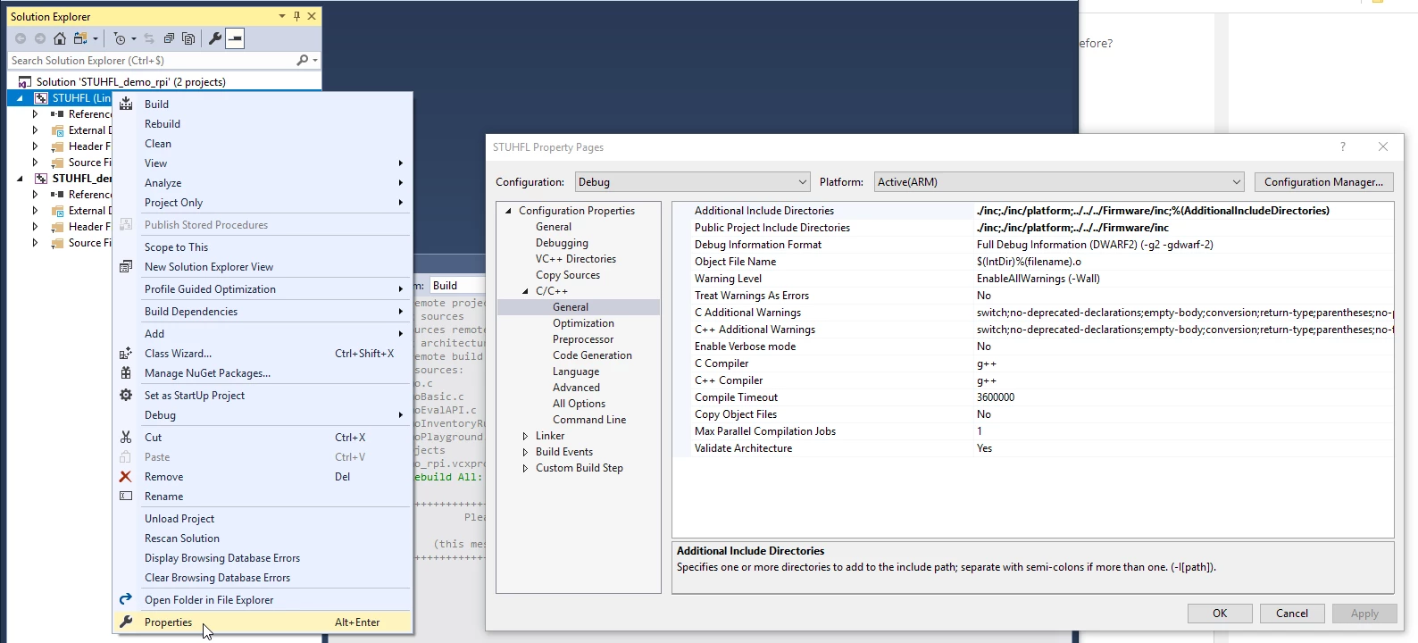Collapse the STUHFL (Linux) project node
This screenshot has height=643, width=1418.
20,98
